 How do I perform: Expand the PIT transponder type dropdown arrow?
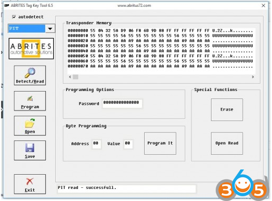(x=50, y=28)
